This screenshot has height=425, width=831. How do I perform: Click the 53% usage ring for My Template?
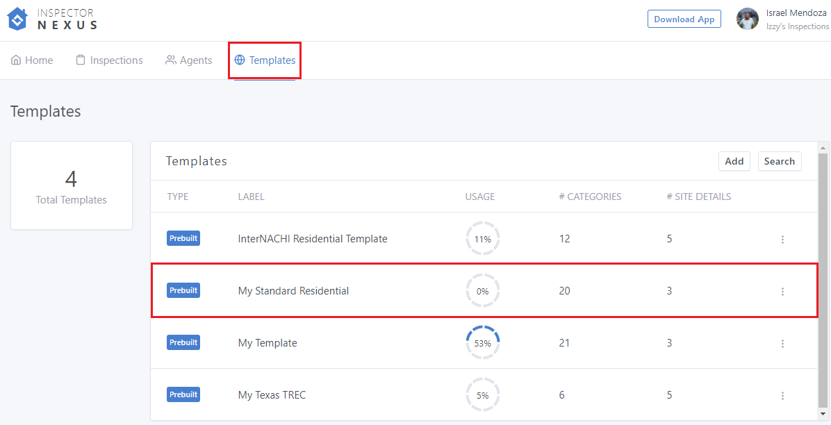coord(483,343)
